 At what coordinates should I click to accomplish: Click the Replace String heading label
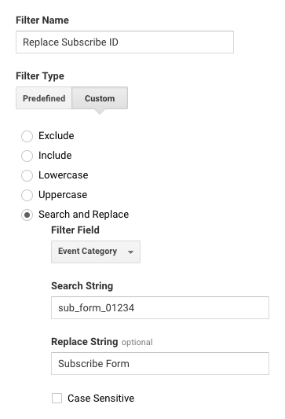click(x=85, y=342)
